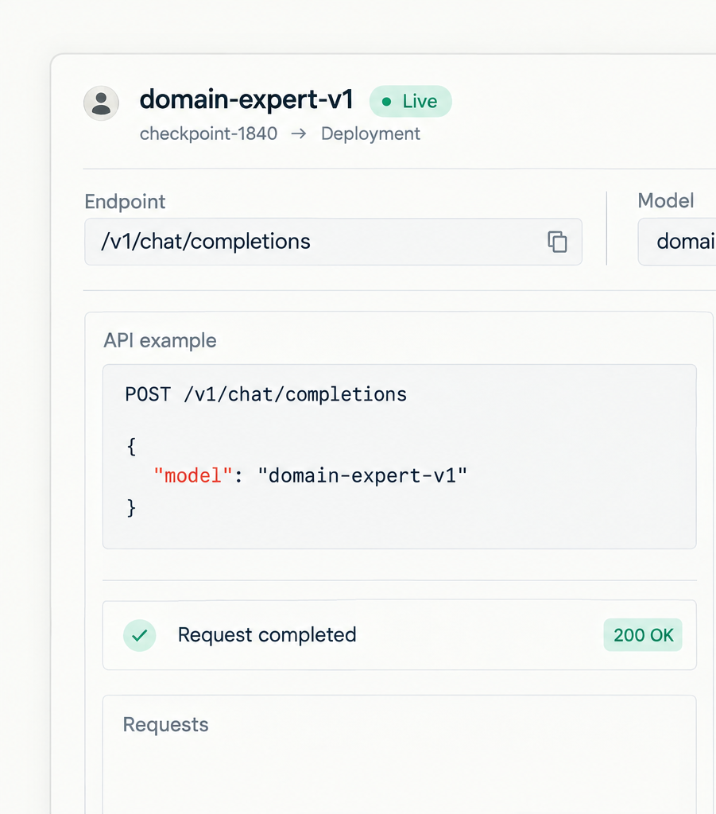Click the Model field showing domai

(x=677, y=242)
